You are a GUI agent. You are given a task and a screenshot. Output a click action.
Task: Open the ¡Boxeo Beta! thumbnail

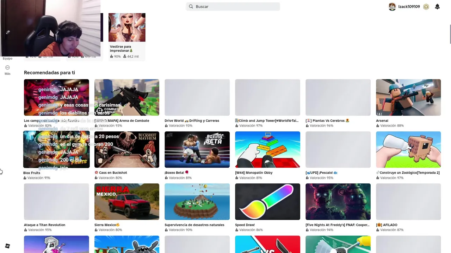197,149
